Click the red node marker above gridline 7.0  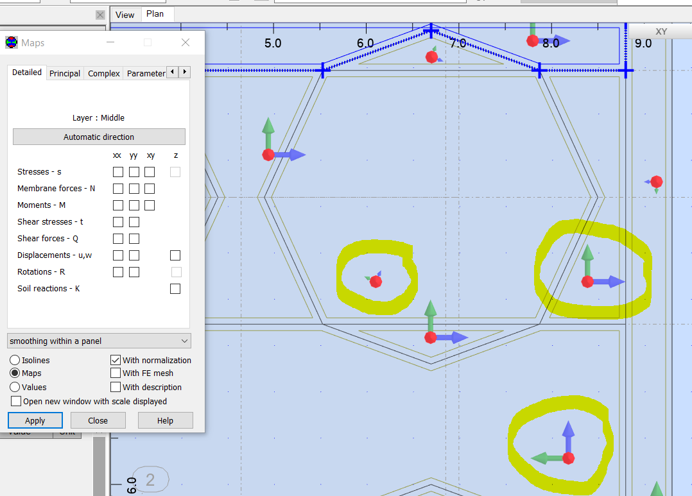[431, 56]
